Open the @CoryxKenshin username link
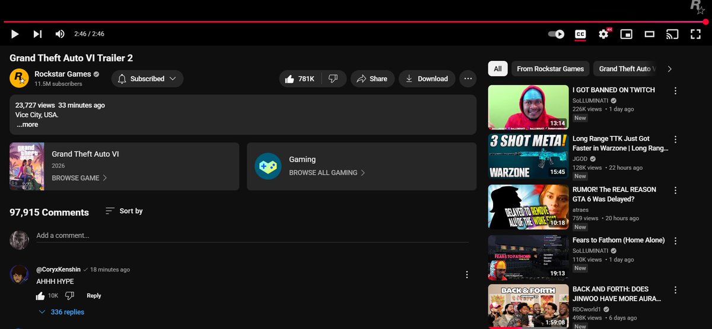The image size is (712, 329). click(58, 269)
